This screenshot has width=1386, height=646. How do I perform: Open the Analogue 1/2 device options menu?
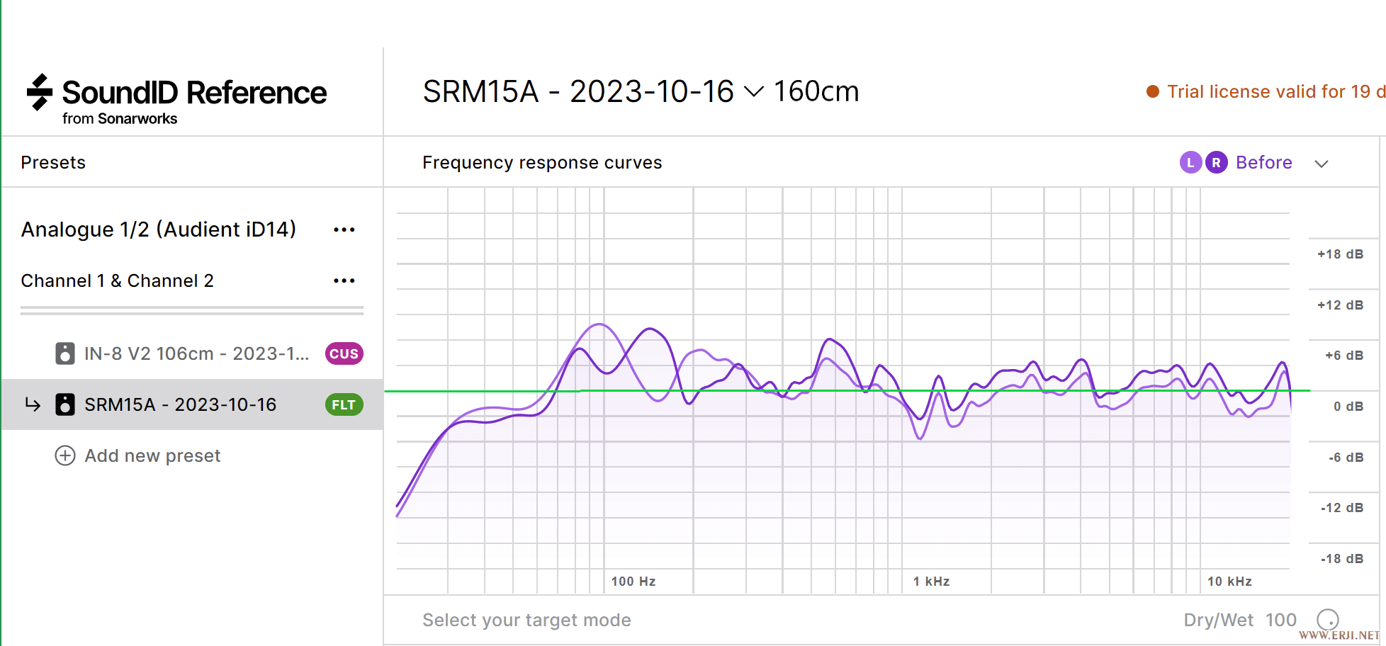click(344, 229)
